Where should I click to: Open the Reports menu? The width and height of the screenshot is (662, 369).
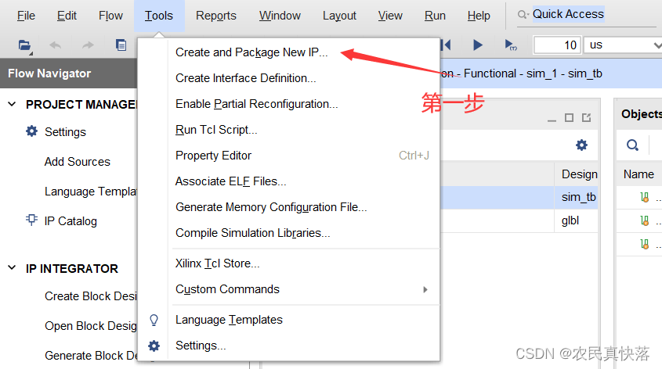pyautogui.click(x=215, y=16)
